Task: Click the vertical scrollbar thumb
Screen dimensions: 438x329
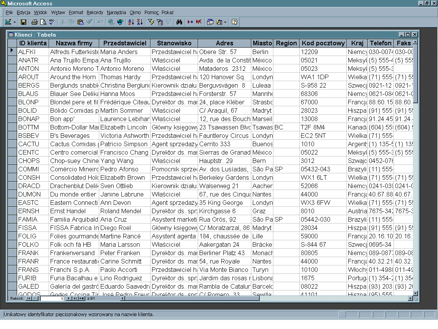Action: point(415,74)
